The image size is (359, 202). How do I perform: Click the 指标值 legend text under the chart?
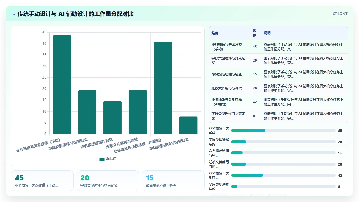point(111,159)
